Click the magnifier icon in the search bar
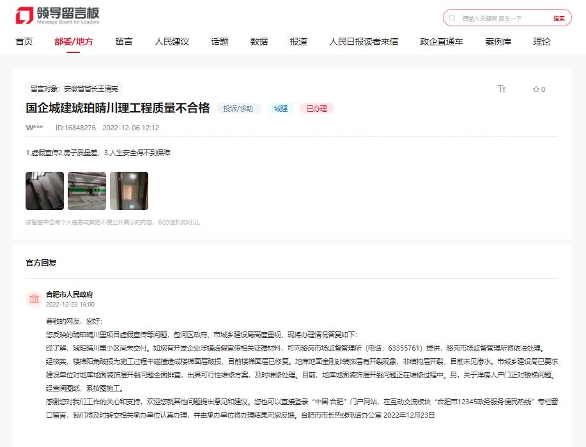Screen dimensions: 586x447 pos(452,18)
